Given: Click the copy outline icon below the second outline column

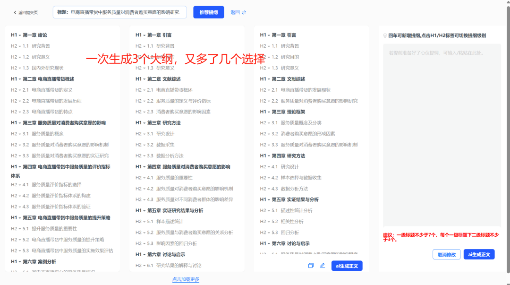Looking at the screenshot, I should point(311,266).
